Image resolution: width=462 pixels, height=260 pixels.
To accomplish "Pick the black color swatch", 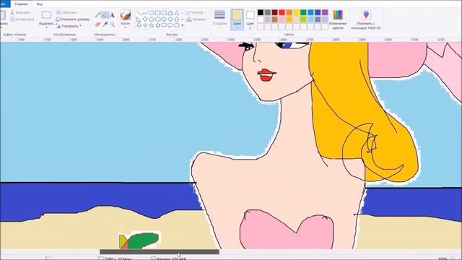I will point(261,12).
